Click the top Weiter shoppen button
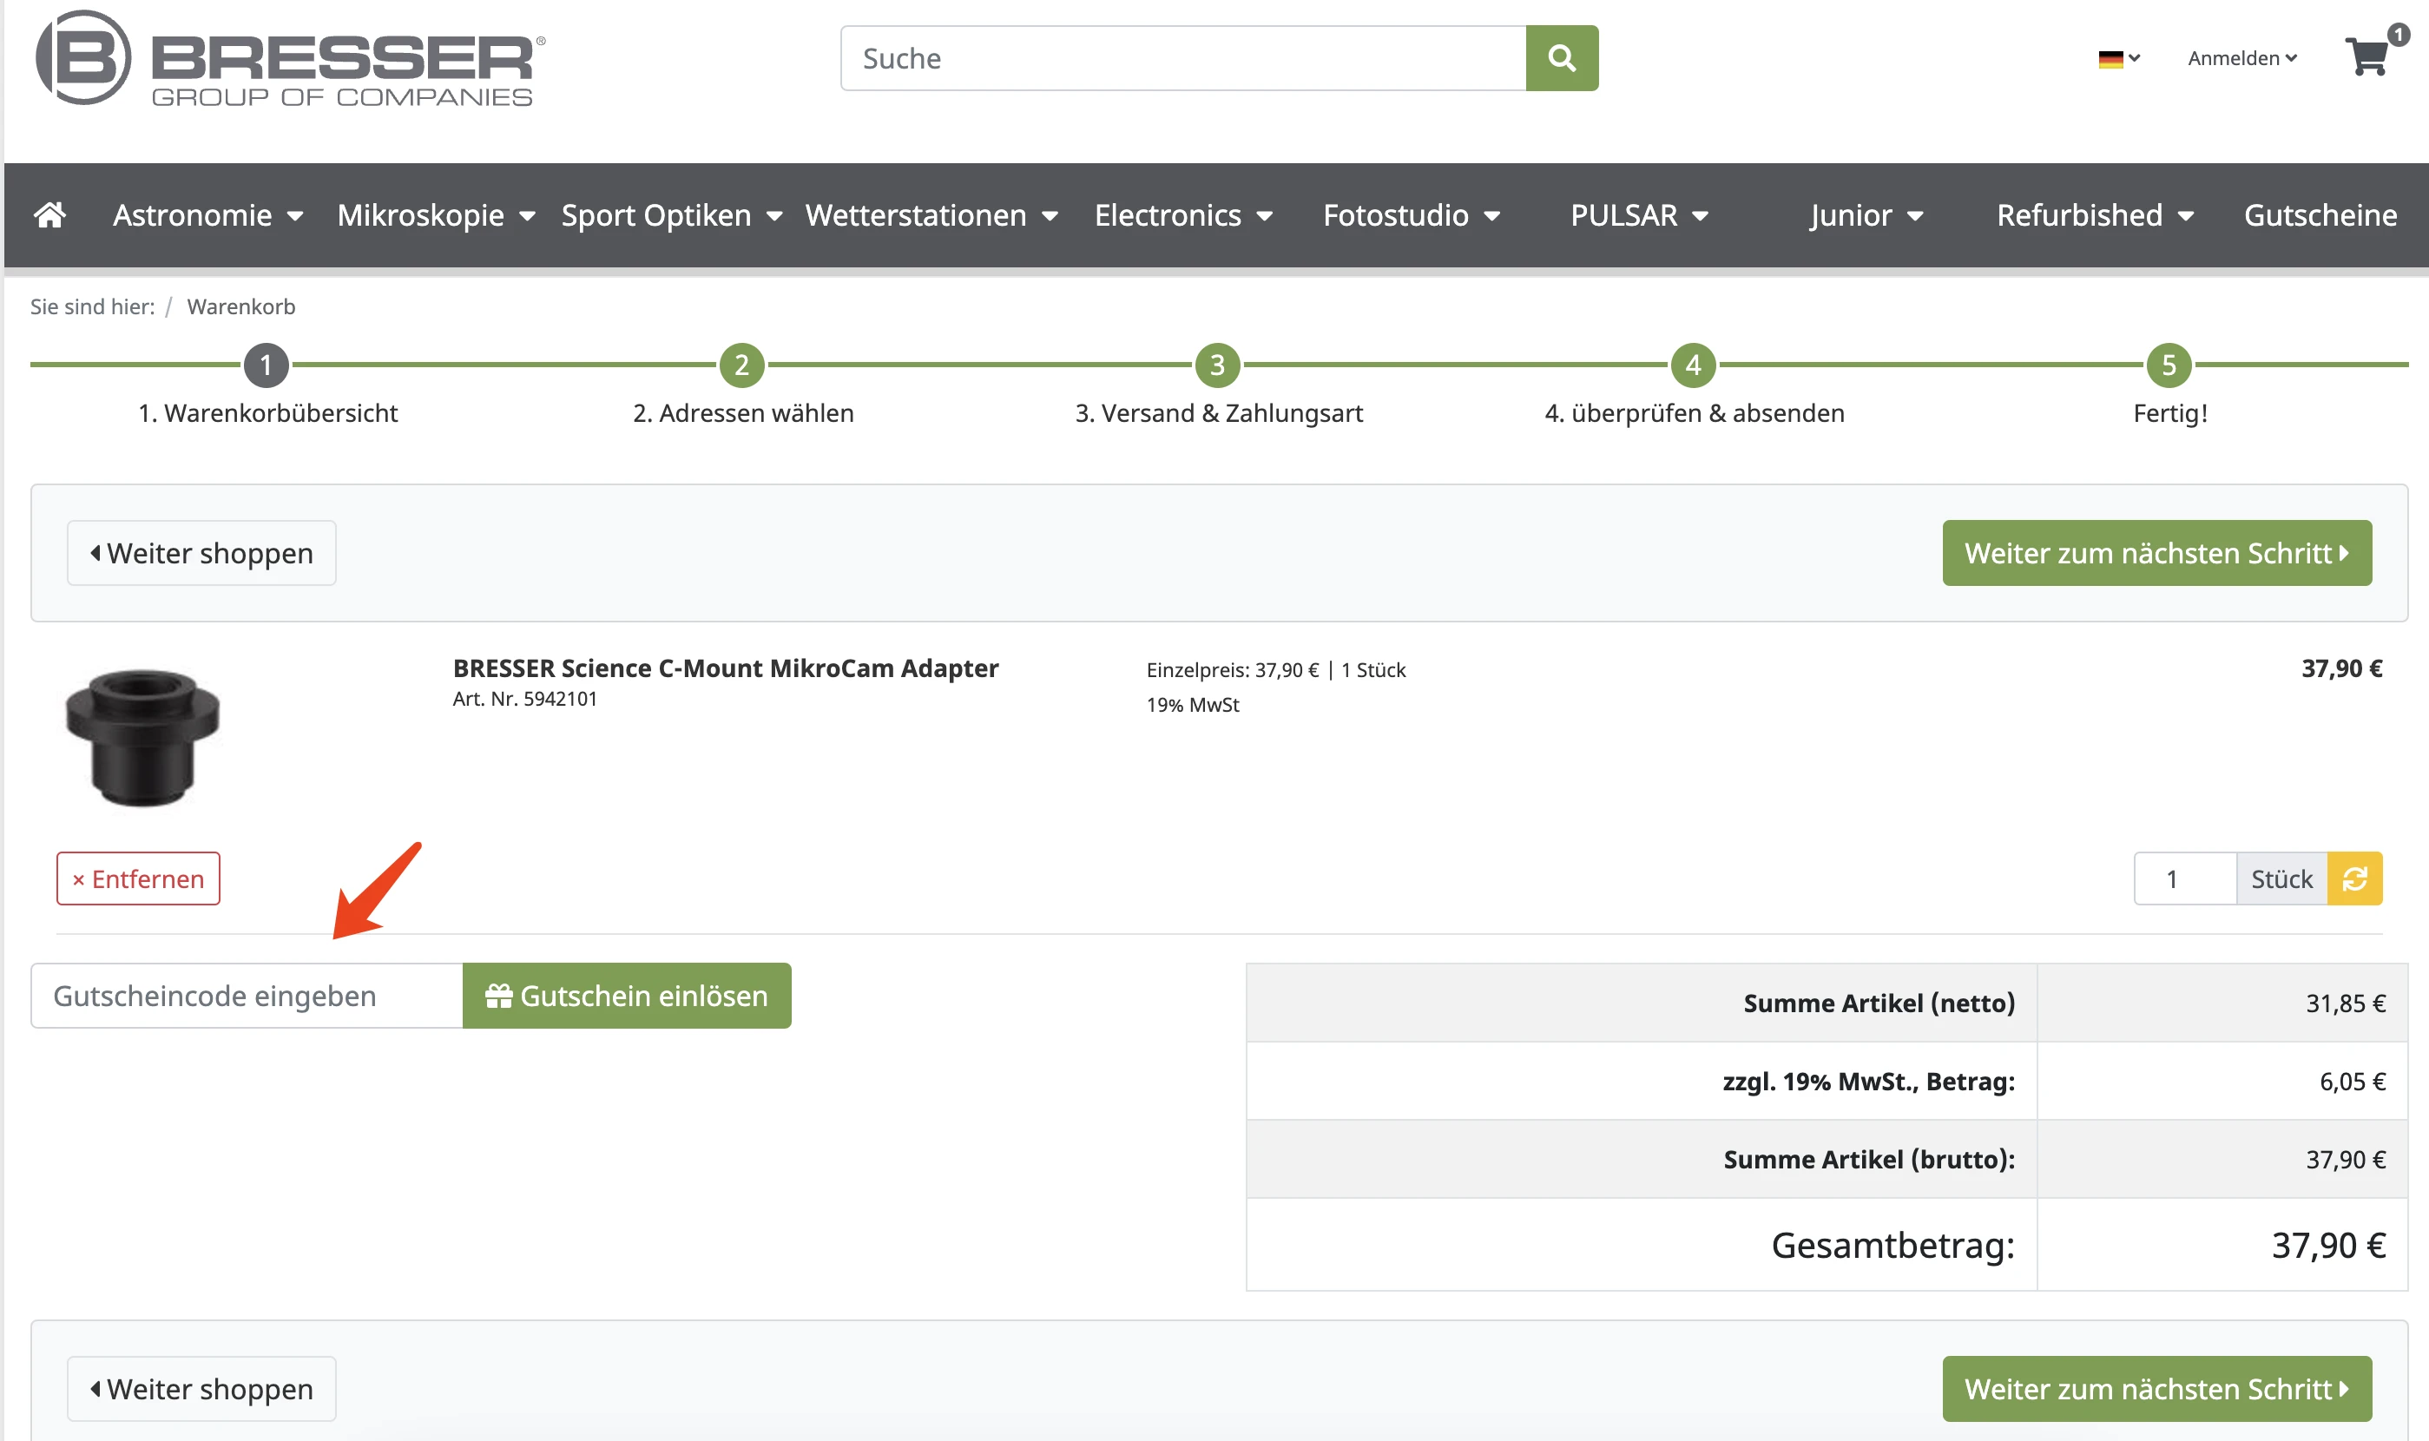2429x1441 pixels. tap(202, 554)
